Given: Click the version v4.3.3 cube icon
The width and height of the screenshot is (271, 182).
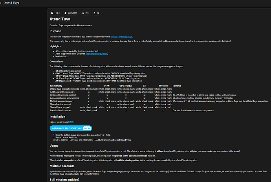Looking at the screenshot, I should (52, 13).
